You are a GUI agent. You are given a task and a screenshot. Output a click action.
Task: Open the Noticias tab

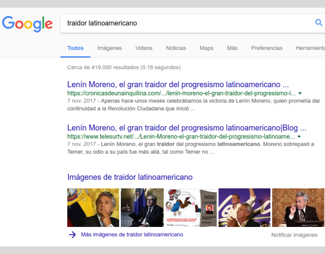(x=176, y=48)
